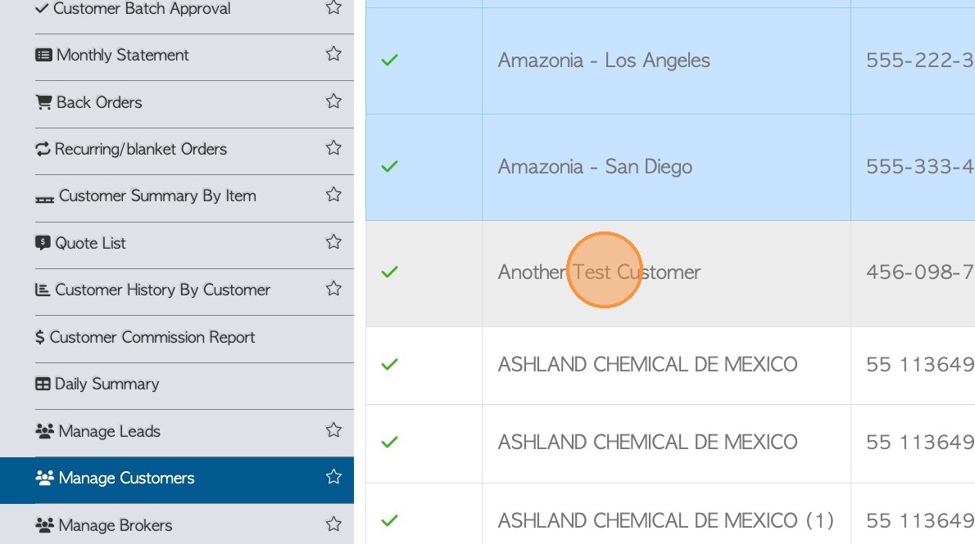
Task: Star the Manage Brokers entry
Action: tap(333, 524)
